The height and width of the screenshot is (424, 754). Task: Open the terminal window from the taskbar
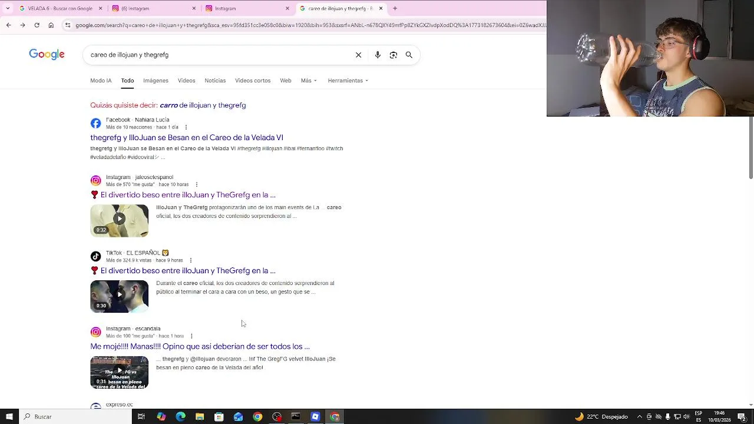pos(296,416)
